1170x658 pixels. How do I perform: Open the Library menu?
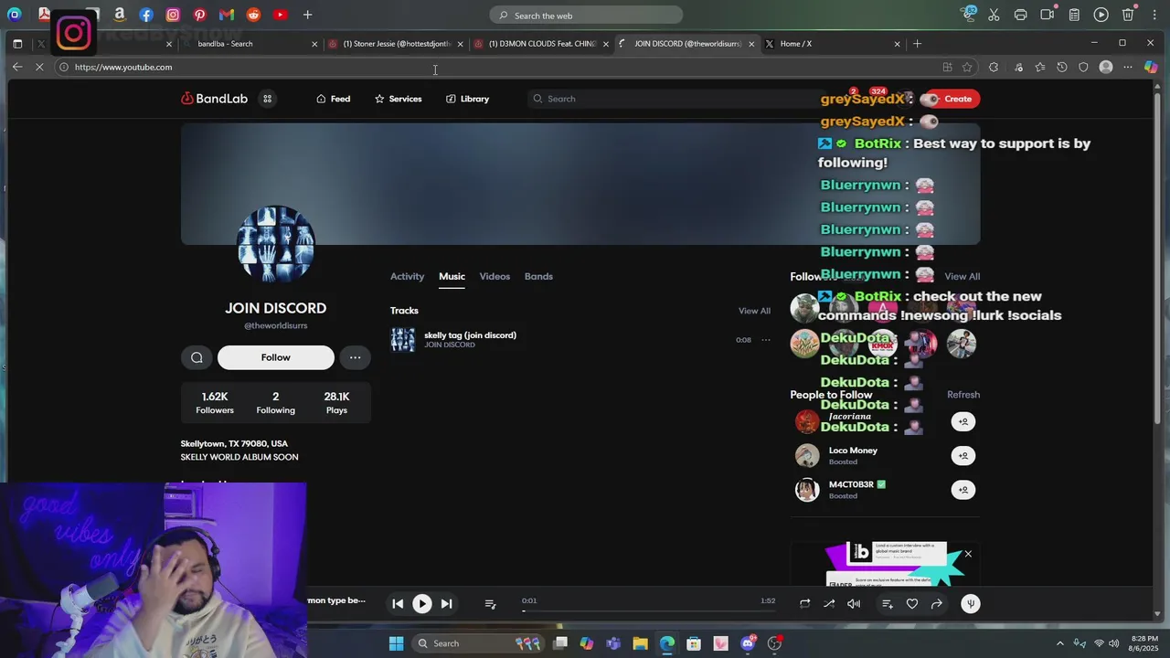click(467, 99)
